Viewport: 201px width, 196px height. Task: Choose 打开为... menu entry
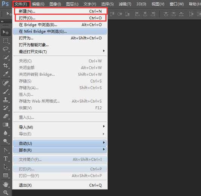60,38
